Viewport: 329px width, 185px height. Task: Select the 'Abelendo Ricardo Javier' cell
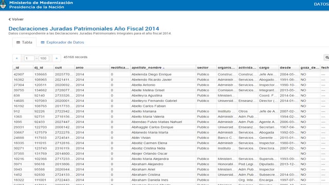pos(163,80)
